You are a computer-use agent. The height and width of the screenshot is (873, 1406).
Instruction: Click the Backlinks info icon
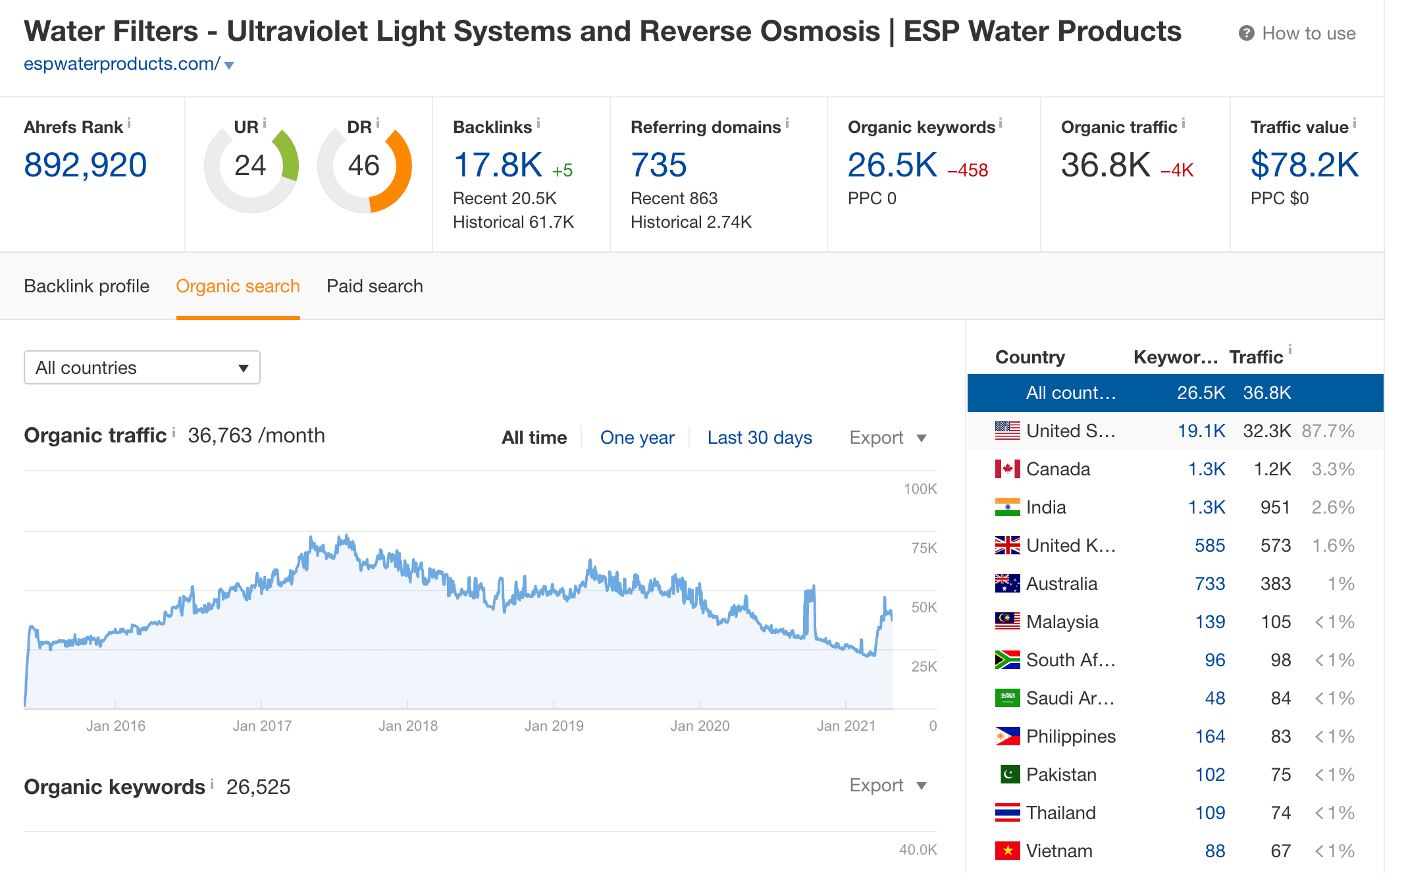tap(538, 123)
